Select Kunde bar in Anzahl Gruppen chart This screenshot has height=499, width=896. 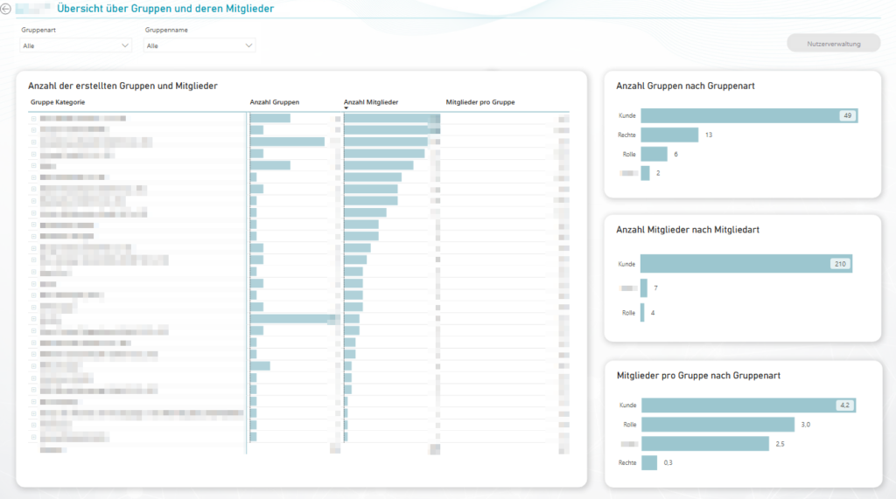click(749, 115)
